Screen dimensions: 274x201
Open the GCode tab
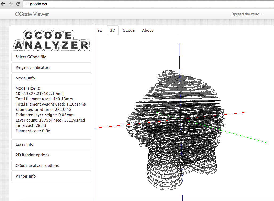point(128,30)
